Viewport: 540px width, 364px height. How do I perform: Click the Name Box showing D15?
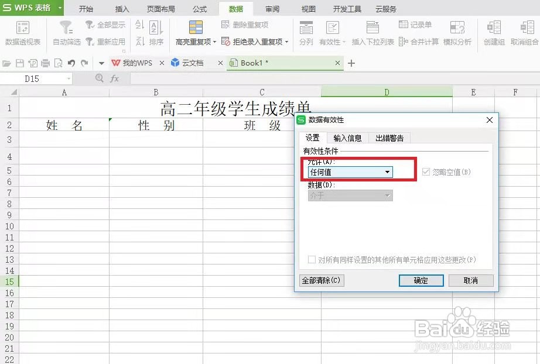(32, 77)
